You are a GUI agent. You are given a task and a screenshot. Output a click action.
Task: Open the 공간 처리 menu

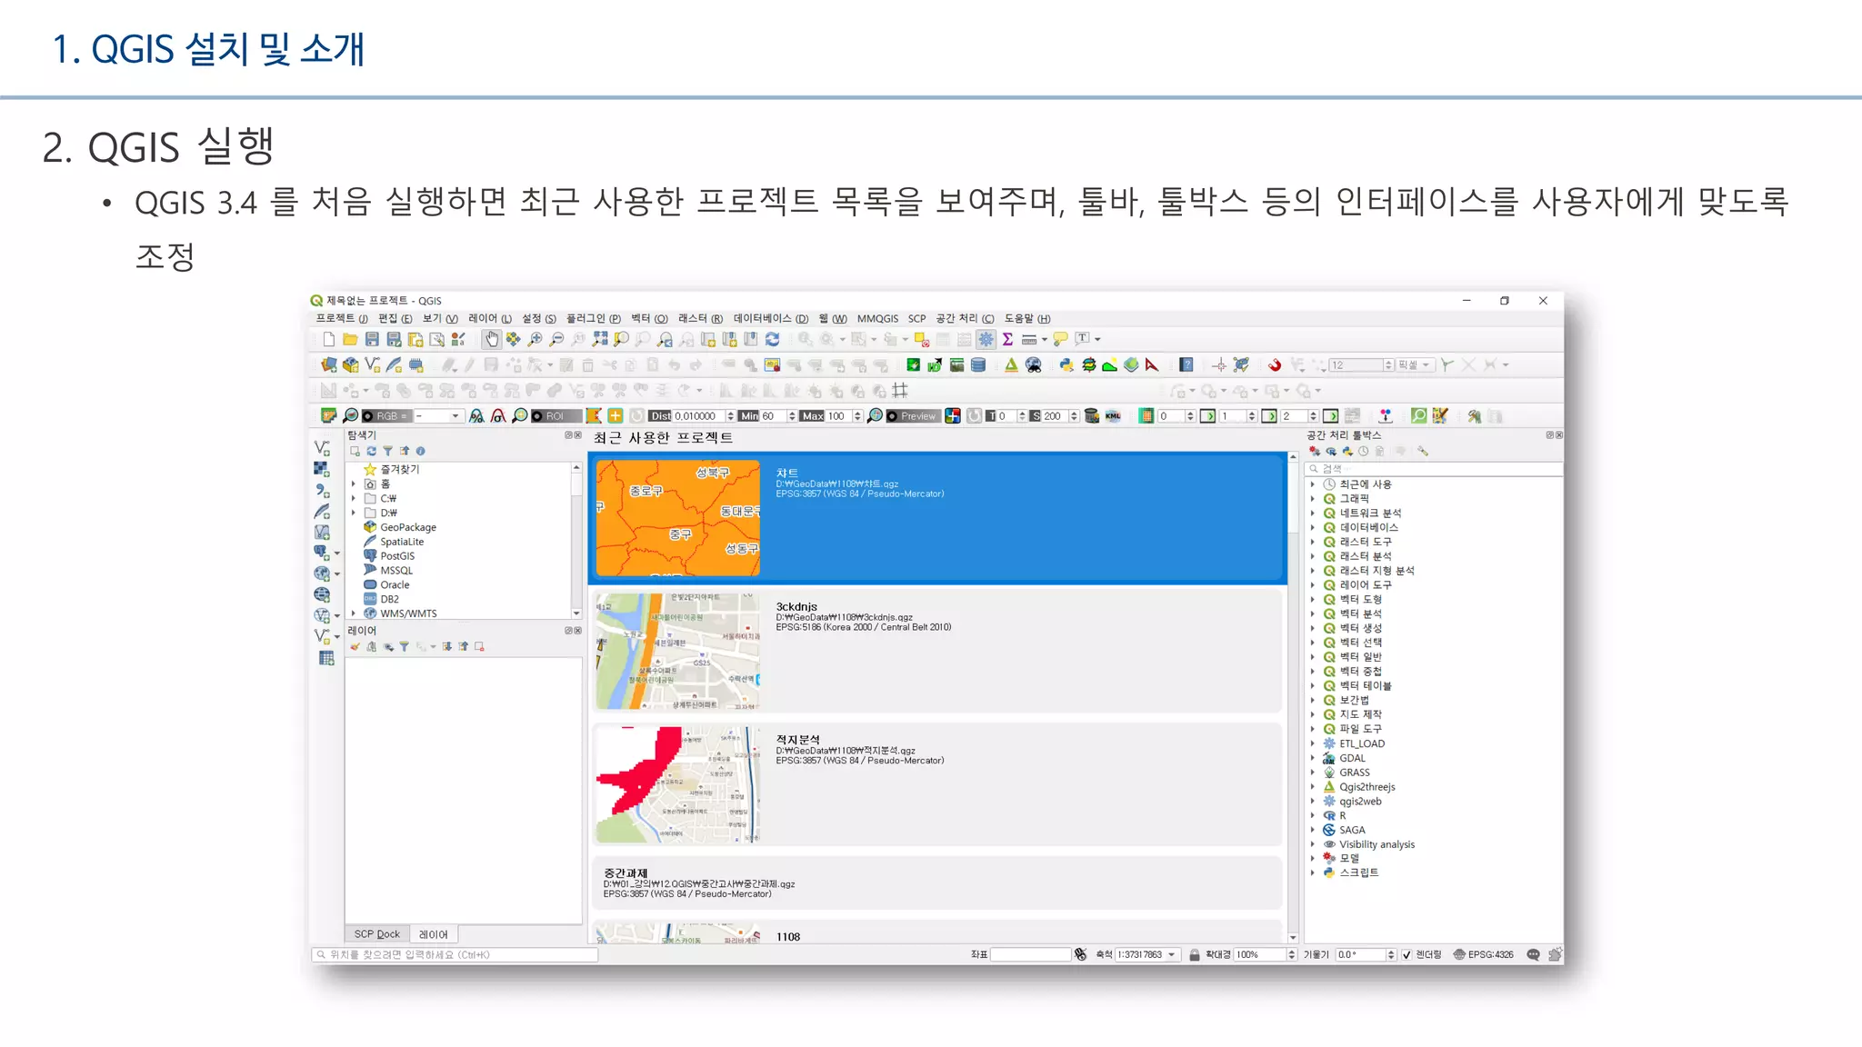click(x=965, y=319)
